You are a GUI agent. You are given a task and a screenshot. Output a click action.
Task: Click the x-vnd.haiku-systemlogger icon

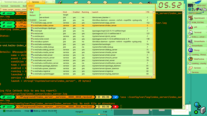[x=32, y=74]
